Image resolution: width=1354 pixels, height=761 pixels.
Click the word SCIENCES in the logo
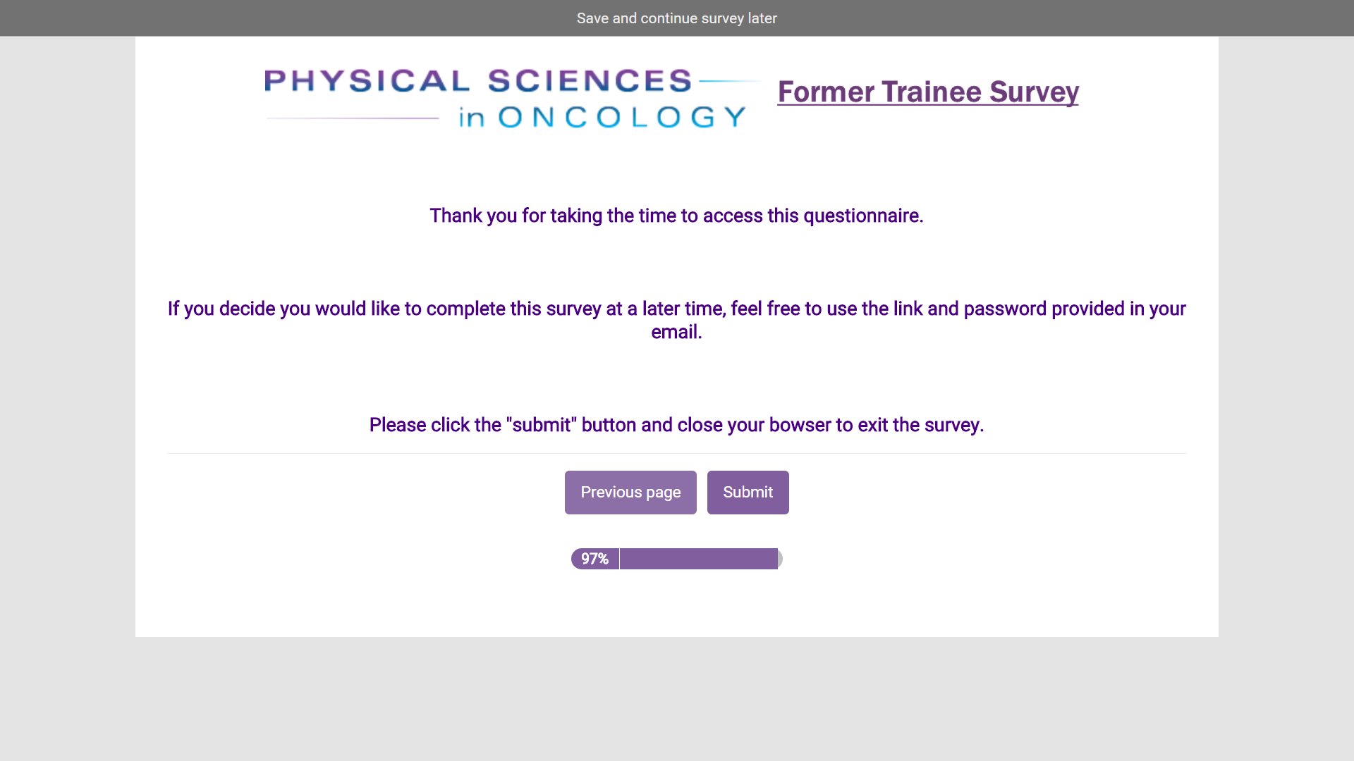click(x=590, y=81)
